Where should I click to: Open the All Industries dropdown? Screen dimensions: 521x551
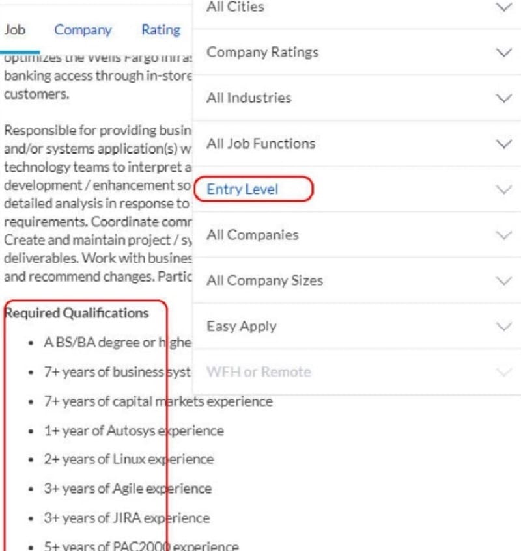coord(249,98)
